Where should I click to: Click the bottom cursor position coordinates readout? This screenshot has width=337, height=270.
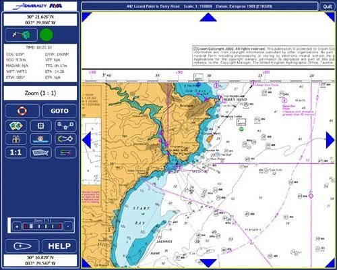pyautogui.click(x=40, y=261)
